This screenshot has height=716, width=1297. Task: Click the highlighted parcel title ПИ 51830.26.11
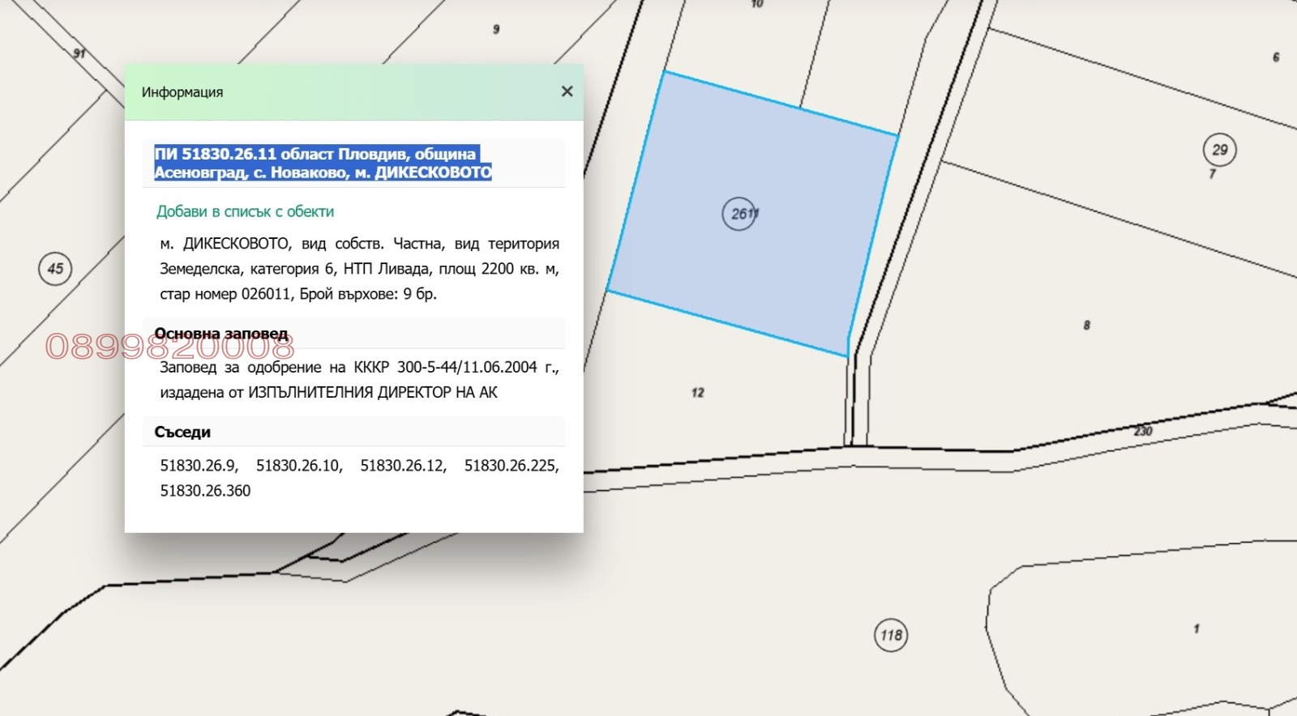(323, 163)
